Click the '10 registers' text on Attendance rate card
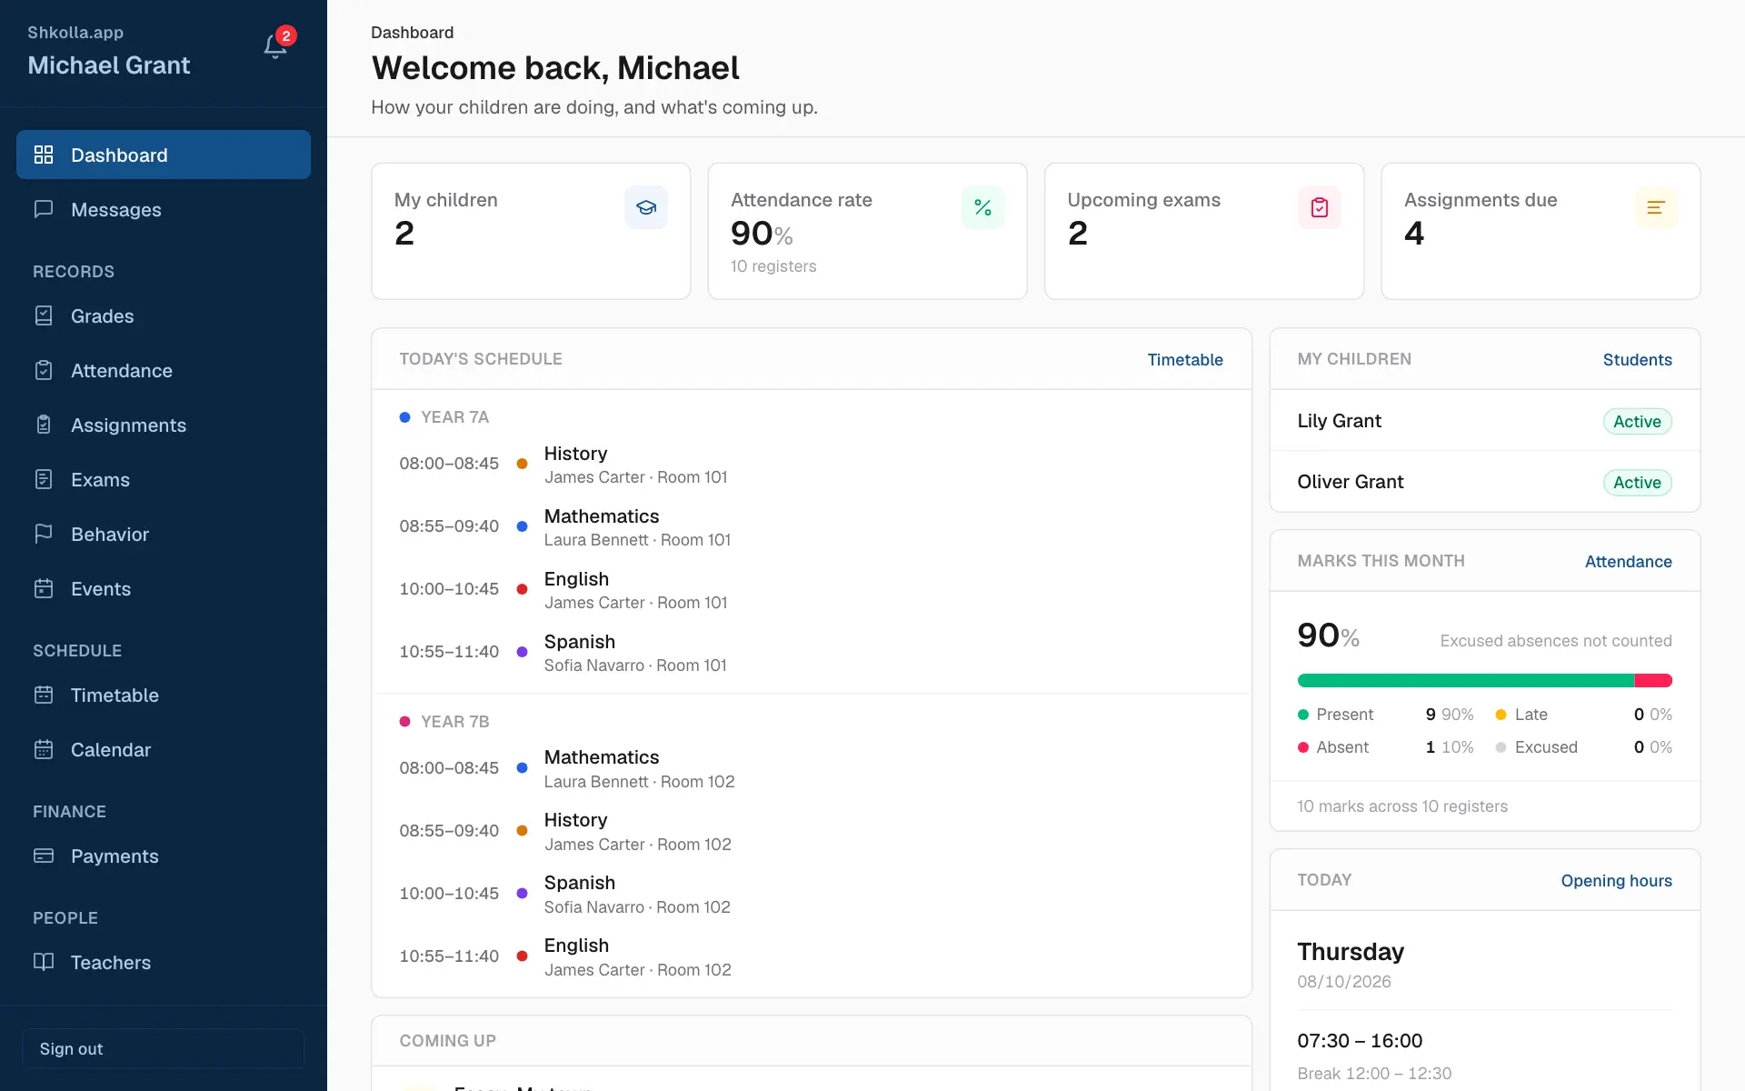This screenshot has height=1091, width=1745. pyautogui.click(x=773, y=265)
